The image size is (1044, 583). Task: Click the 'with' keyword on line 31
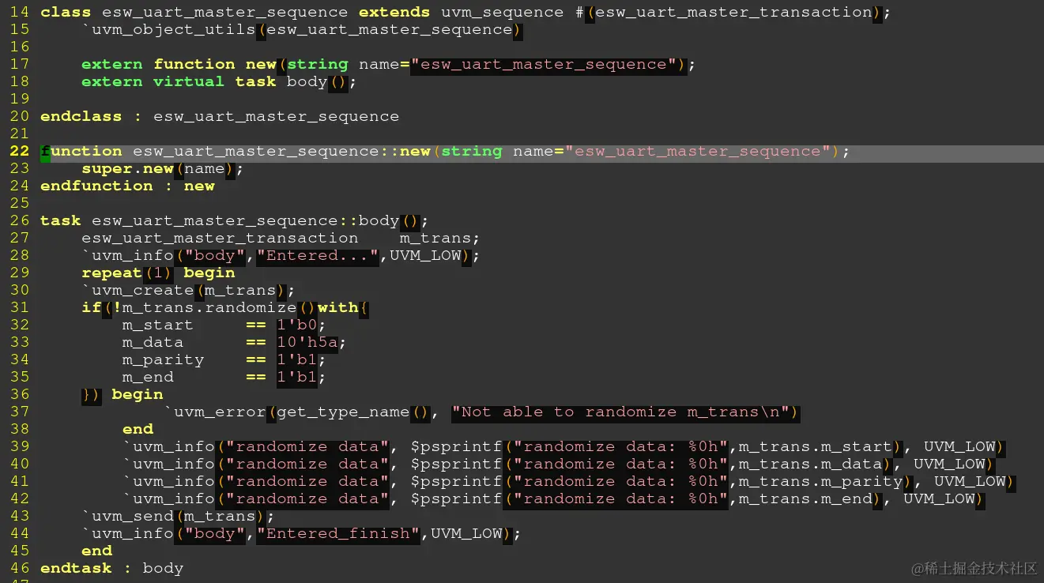pyautogui.click(x=338, y=308)
